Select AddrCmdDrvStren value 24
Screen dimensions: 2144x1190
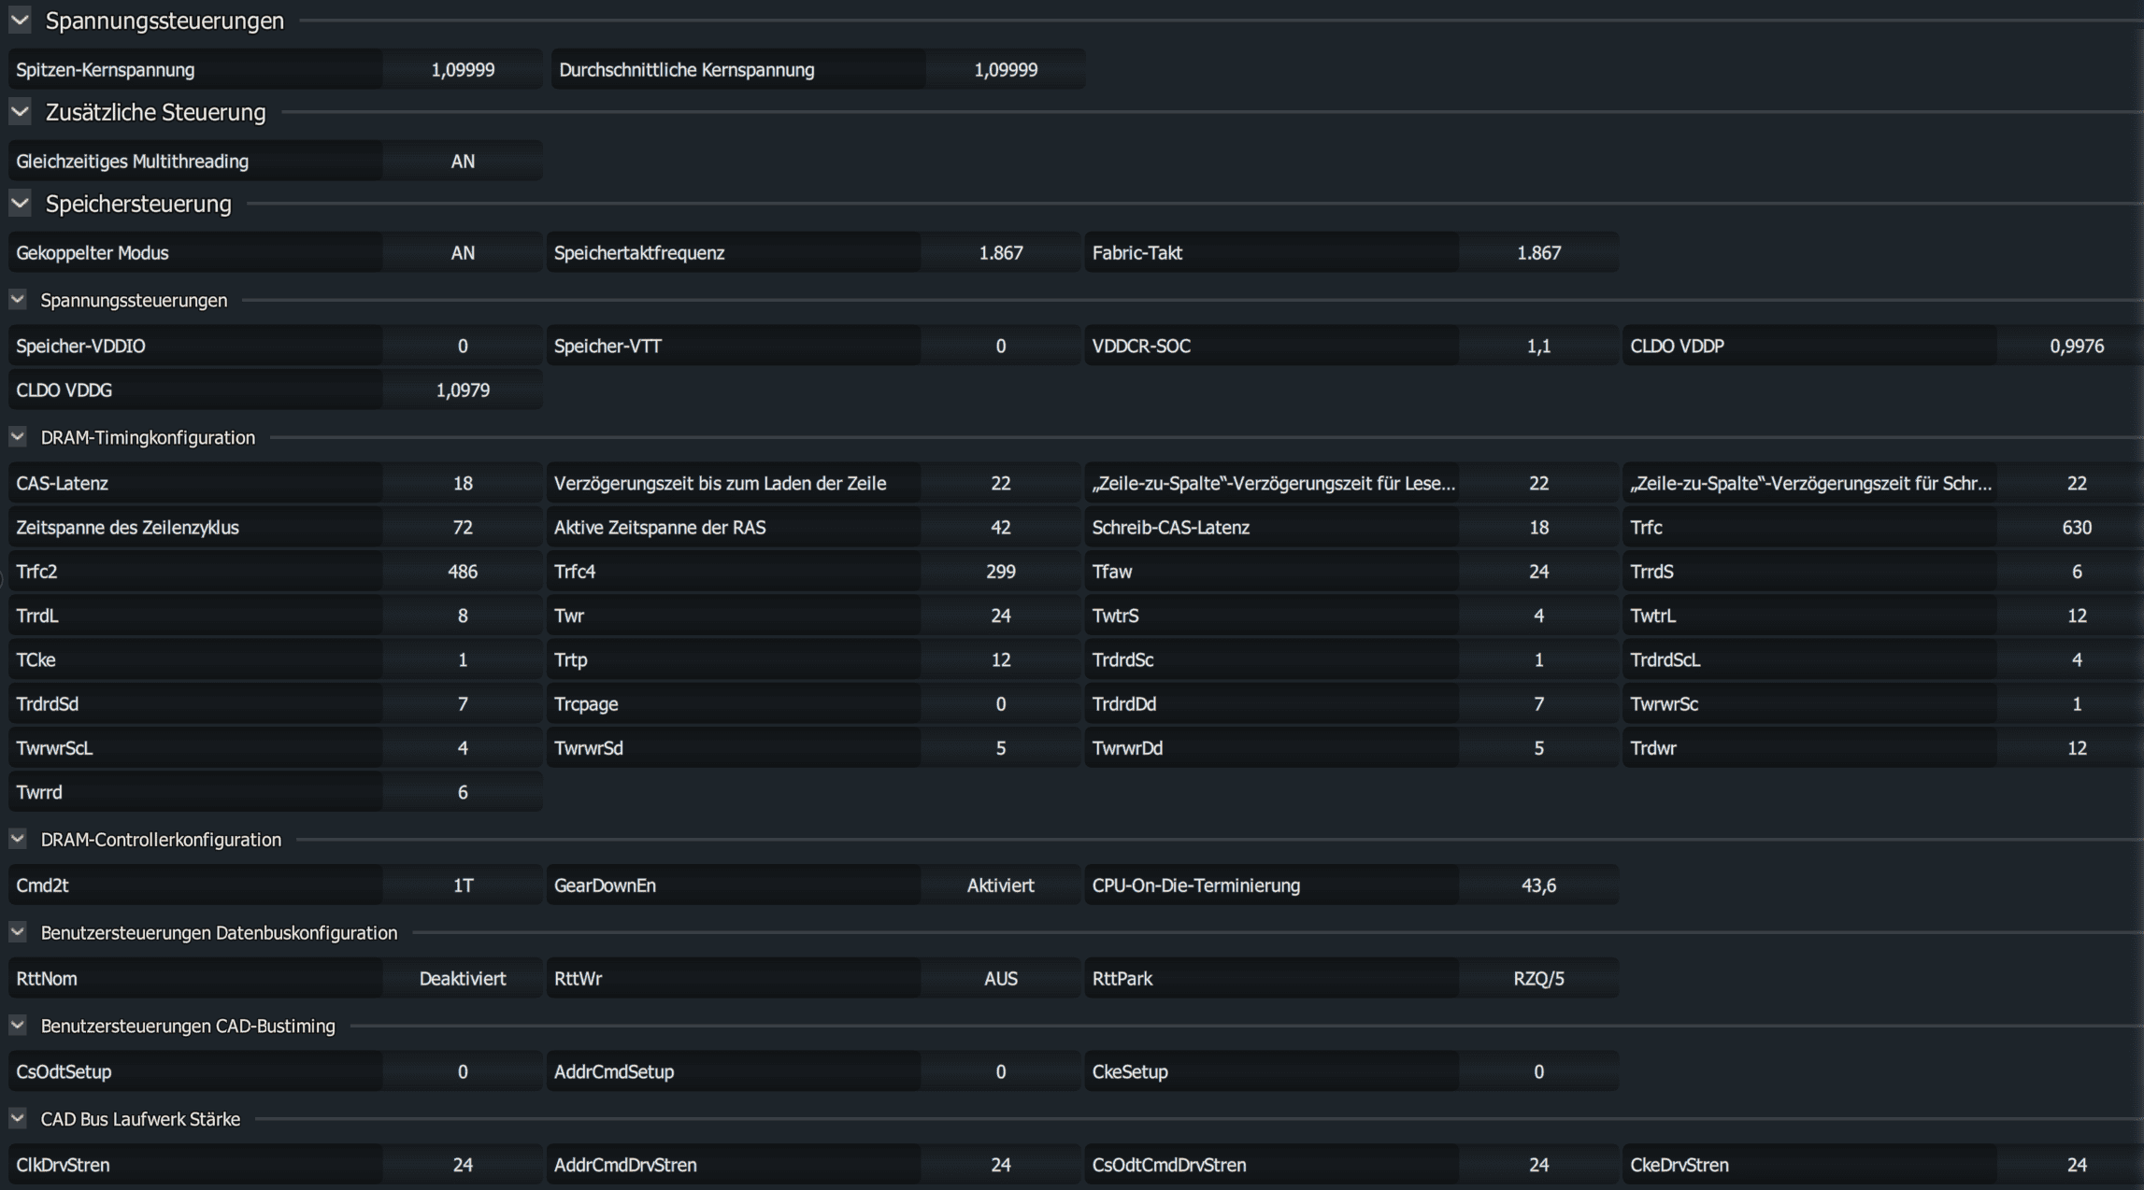coord(1000,1164)
